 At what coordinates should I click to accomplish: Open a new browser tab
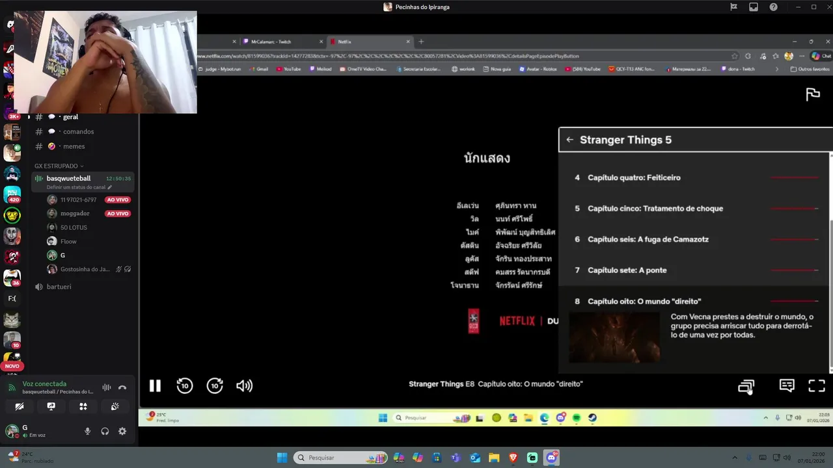tap(421, 42)
